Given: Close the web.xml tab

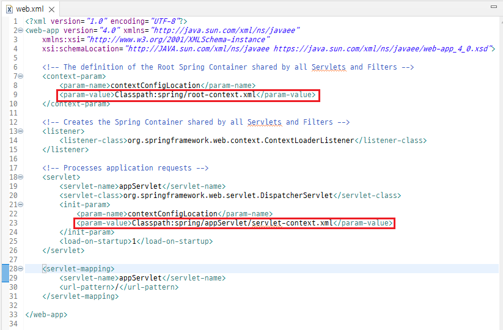Looking at the screenshot, I should (x=52, y=10).
